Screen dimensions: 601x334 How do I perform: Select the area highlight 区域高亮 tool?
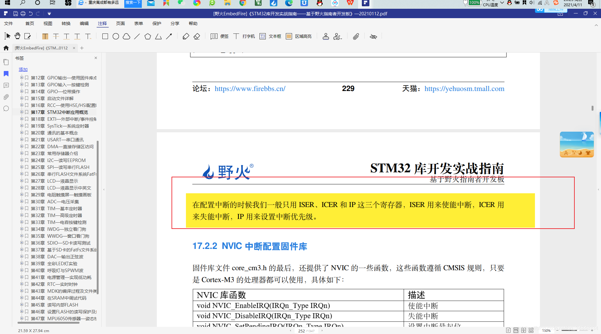point(299,36)
